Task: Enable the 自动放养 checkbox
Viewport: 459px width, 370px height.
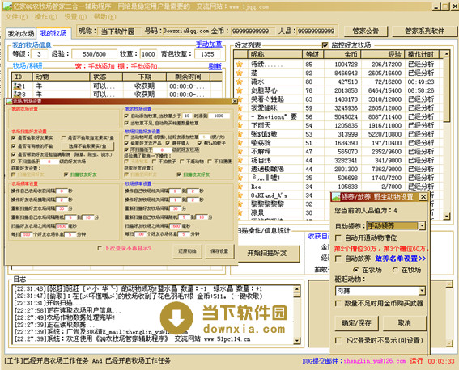Action: pyautogui.click(x=338, y=259)
